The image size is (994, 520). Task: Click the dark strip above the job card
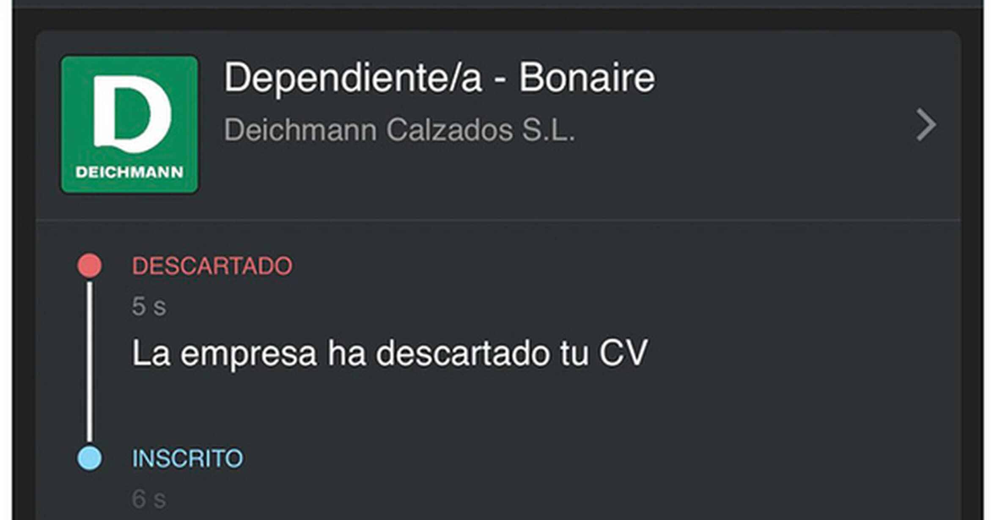(x=498, y=19)
